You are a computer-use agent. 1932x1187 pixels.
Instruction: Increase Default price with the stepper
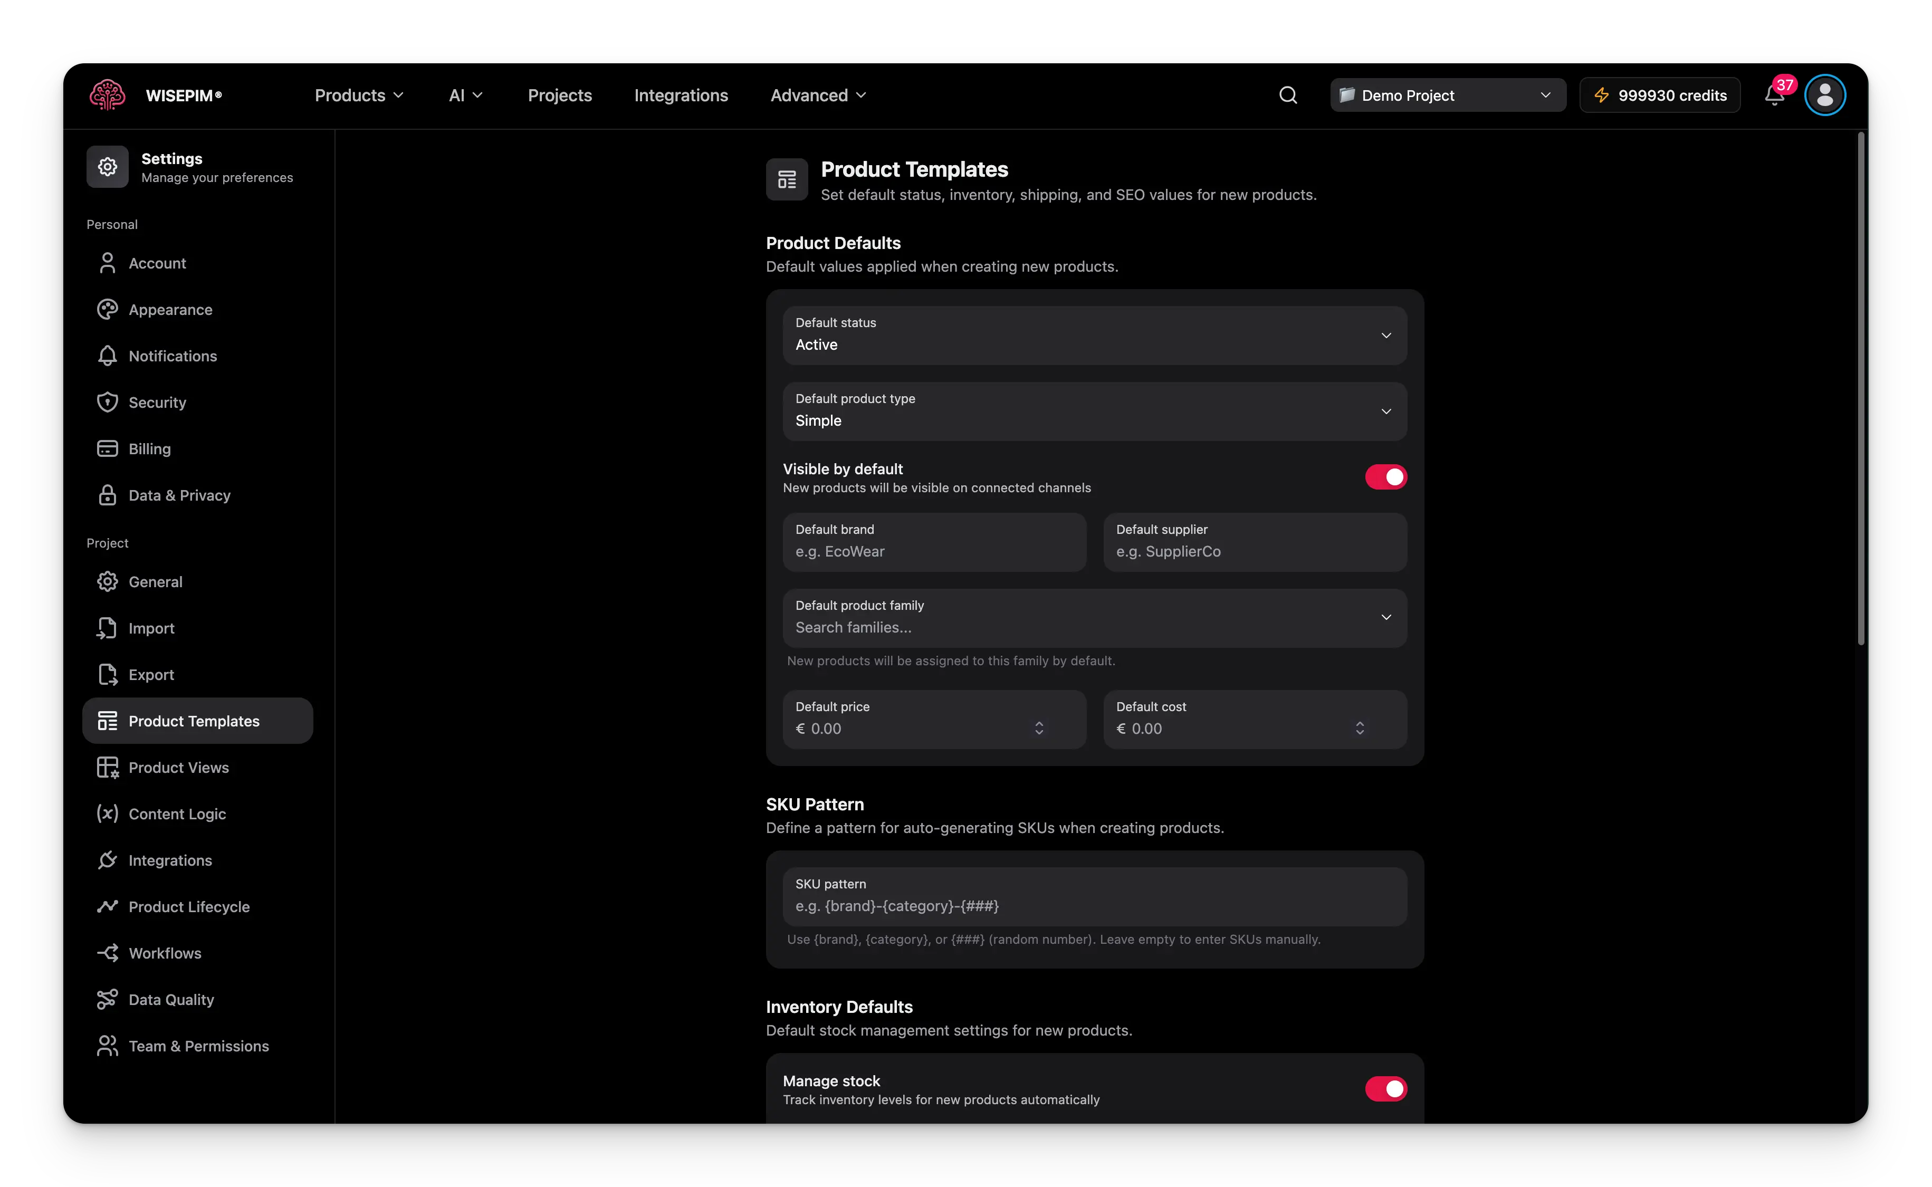1040,723
